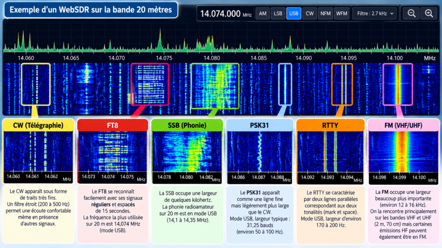Click the FM (VHF/UHF) card header
The image size is (442, 248).
click(404, 125)
